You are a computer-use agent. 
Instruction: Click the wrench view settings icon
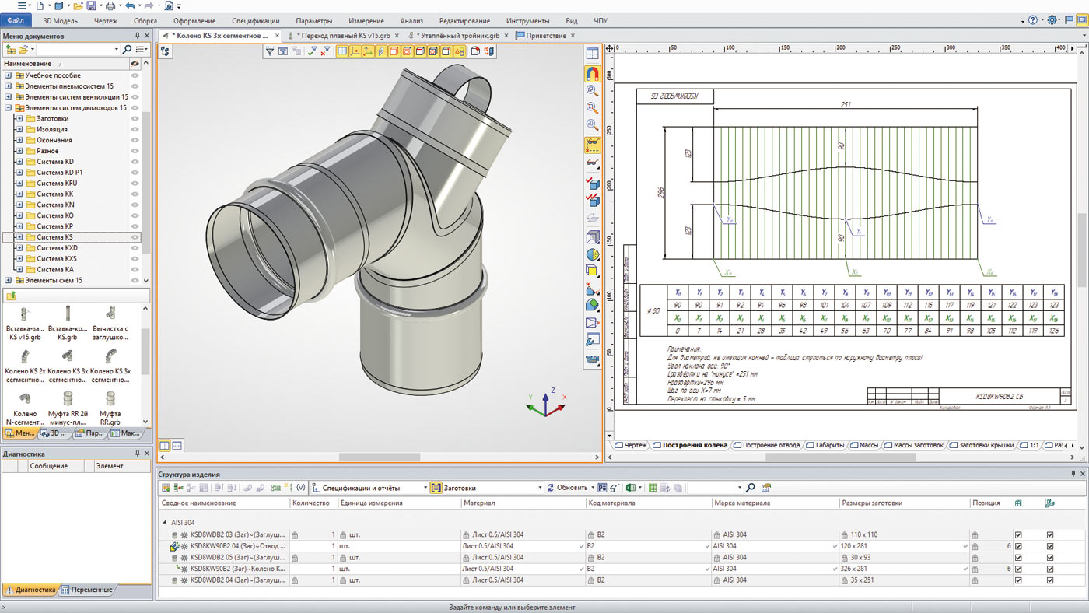click(592, 340)
